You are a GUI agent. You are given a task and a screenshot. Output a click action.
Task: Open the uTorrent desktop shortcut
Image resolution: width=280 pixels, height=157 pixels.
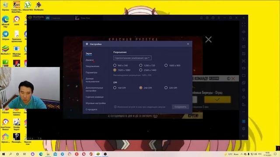tap(28, 6)
